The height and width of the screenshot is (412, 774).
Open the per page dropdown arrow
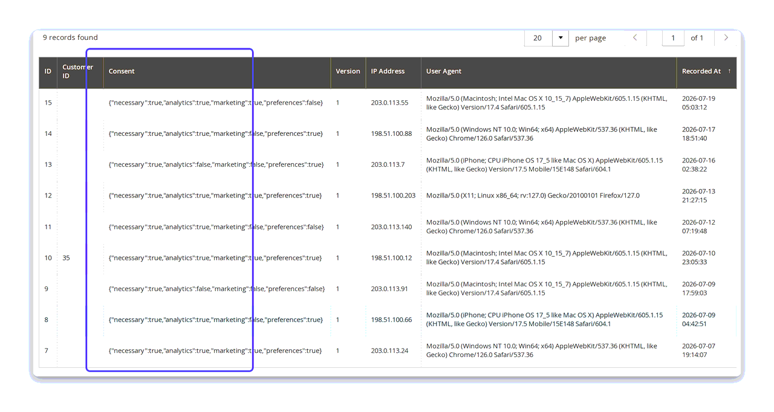(x=561, y=38)
